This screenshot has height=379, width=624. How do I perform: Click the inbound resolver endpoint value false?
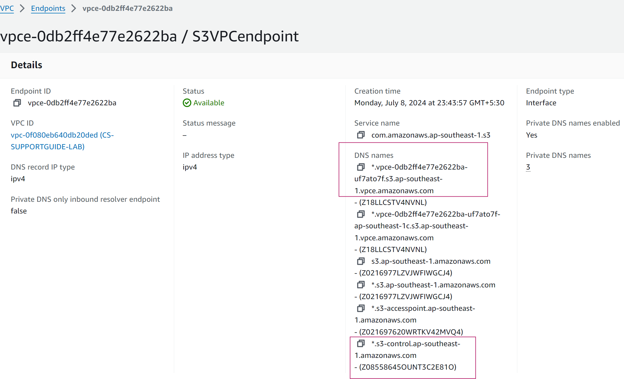pyautogui.click(x=19, y=211)
